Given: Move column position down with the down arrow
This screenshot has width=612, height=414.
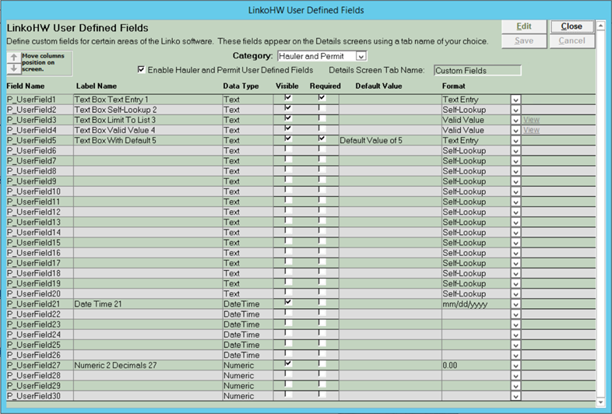Looking at the screenshot, I should (x=14, y=68).
